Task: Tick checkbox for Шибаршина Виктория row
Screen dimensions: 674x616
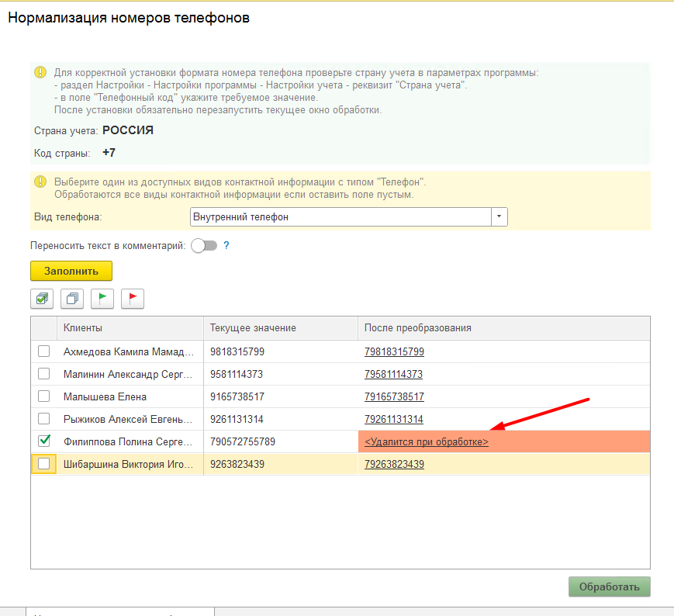Action: coord(44,464)
